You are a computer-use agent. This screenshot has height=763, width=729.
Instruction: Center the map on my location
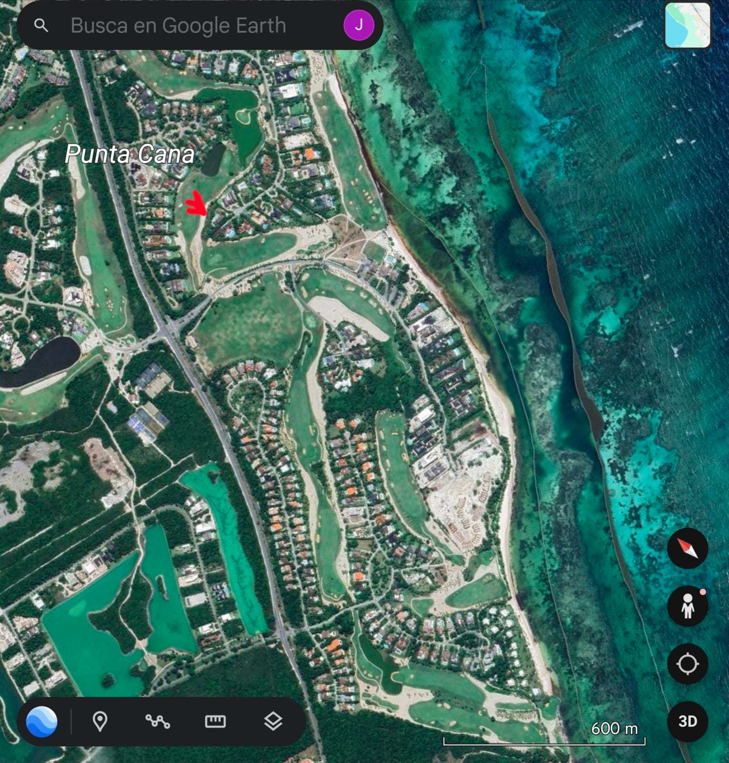687,664
